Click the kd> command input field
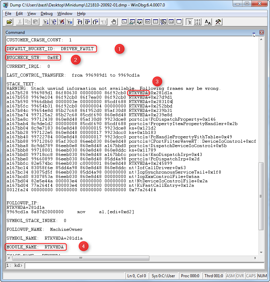Screen dimensions: 270x282 click(143, 265)
